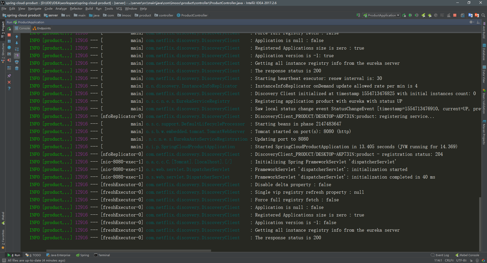
Task: Move down the stack trace with down arrow
Action: point(17,43)
